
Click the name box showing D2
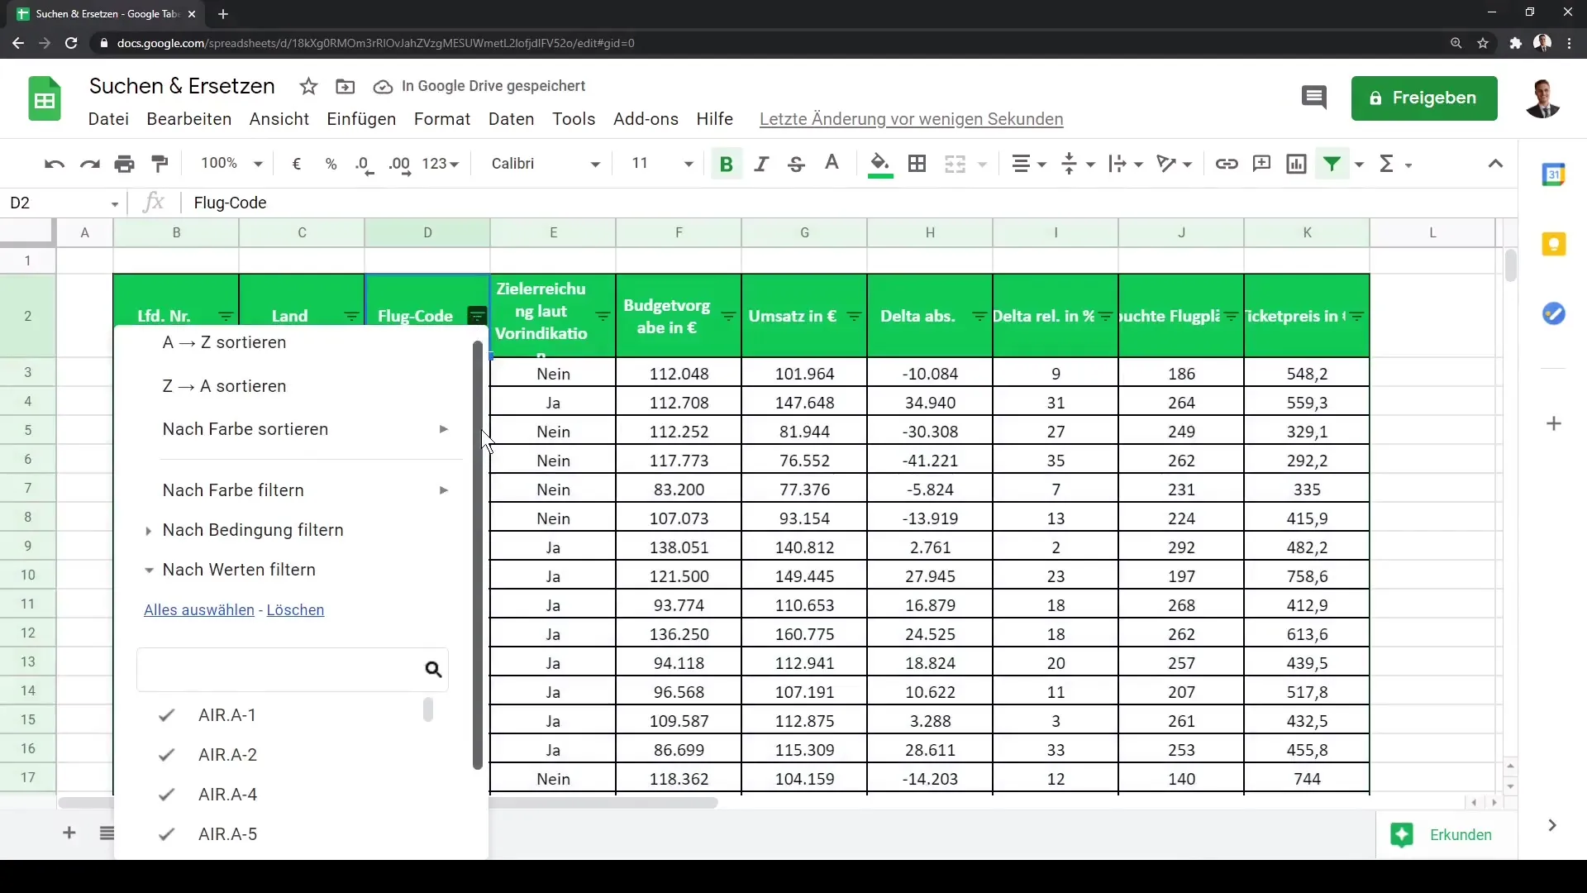(64, 203)
